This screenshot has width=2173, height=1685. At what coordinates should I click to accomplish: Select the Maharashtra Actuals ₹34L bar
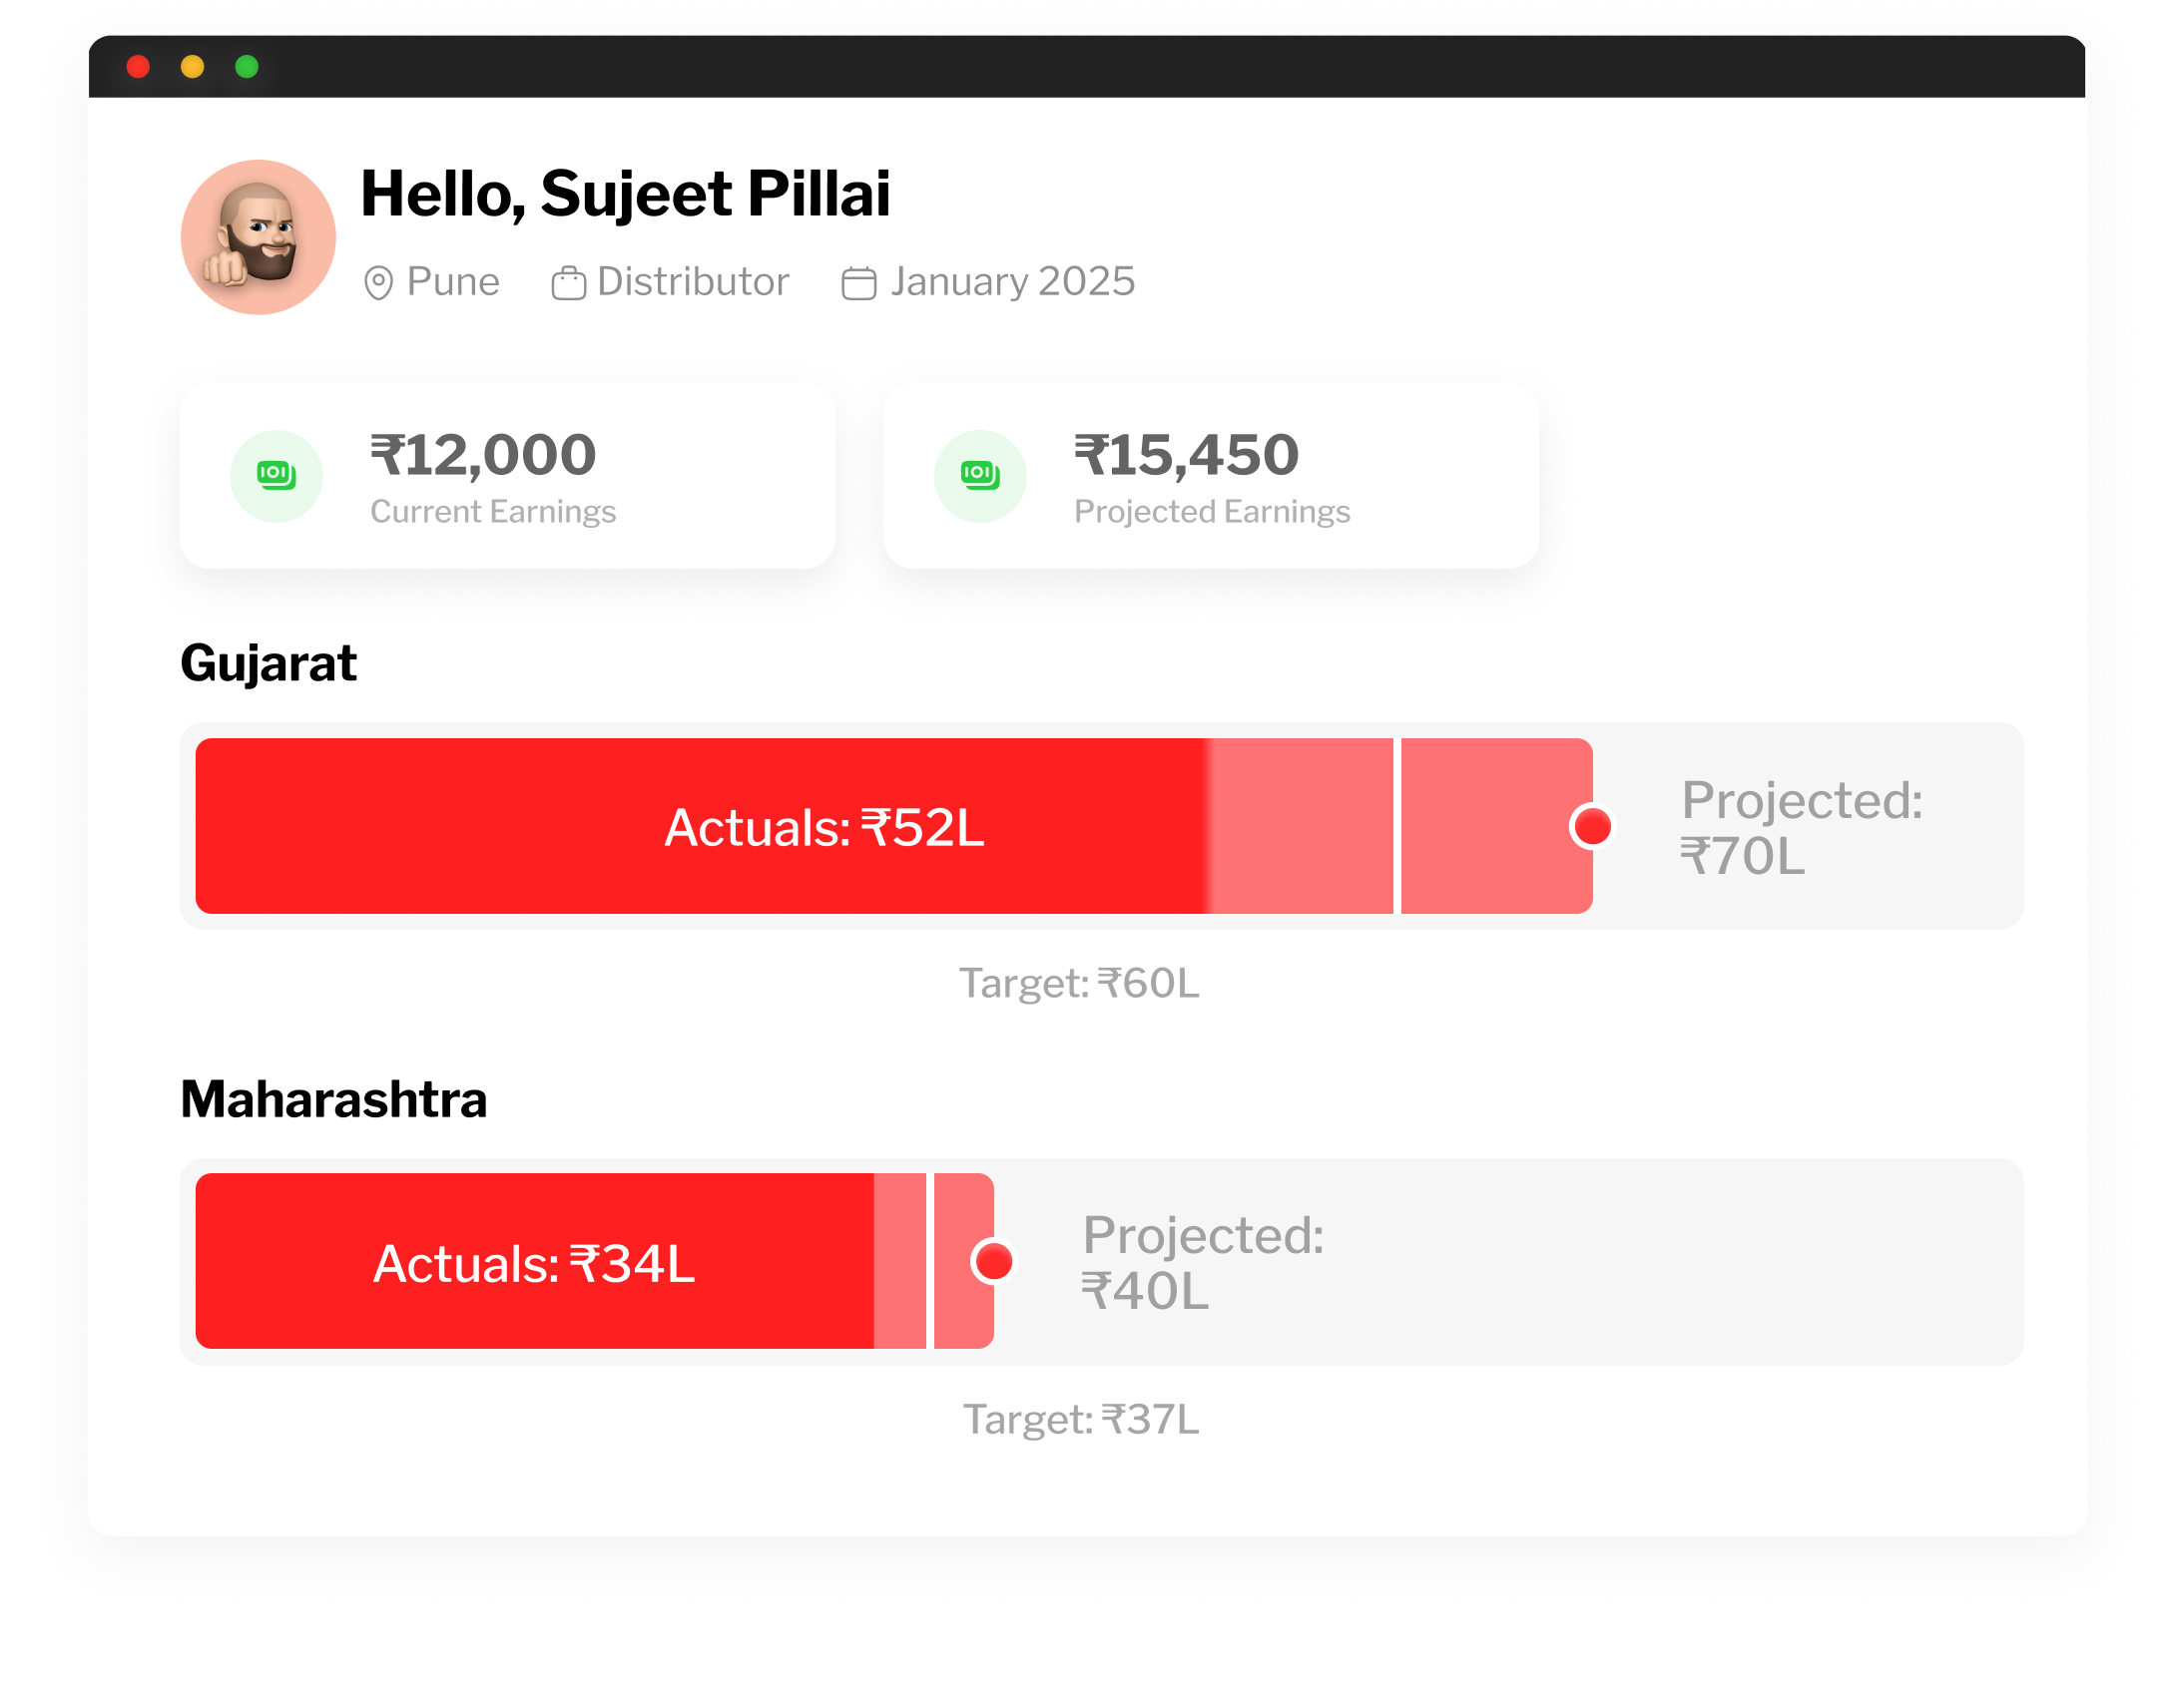pyautogui.click(x=534, y=1261)
